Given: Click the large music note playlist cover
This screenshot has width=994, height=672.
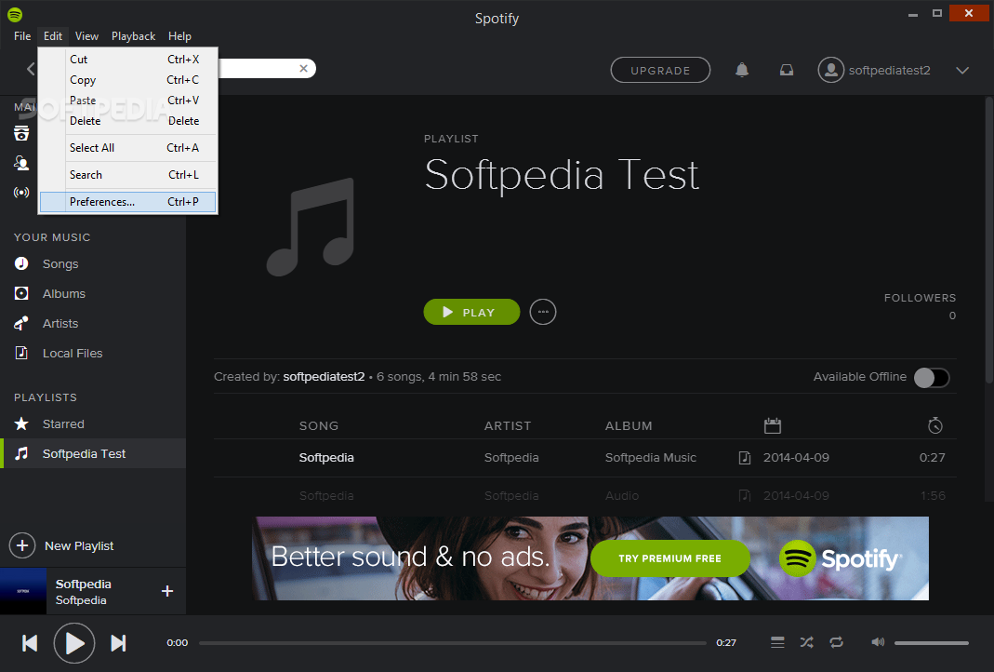Looking at the screenshot, I should click(x=311, y=226).
